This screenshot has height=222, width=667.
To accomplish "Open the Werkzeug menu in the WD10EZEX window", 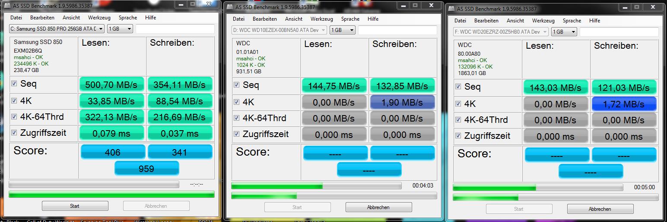I will point(322,19).
